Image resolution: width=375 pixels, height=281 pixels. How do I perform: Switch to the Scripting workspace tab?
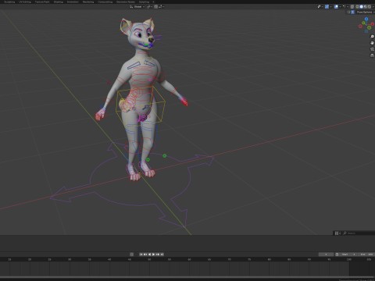pos(144,2)
